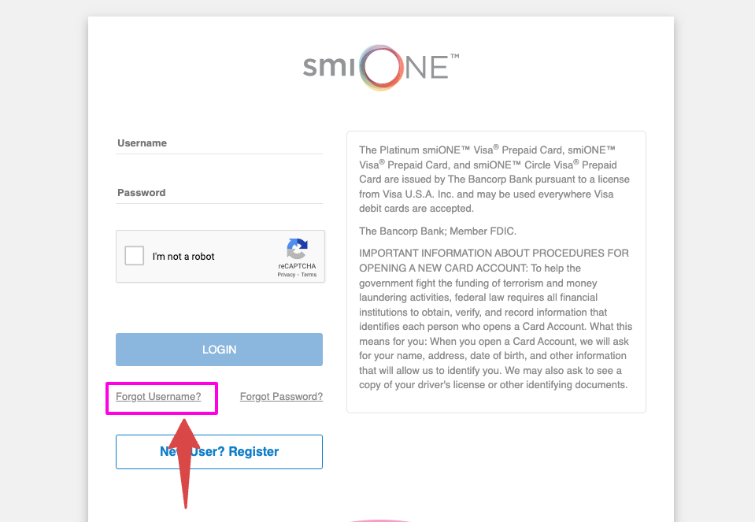Open the reCAPTCHA Terms link
755x522 pixels.
click(x=309, y=274)
